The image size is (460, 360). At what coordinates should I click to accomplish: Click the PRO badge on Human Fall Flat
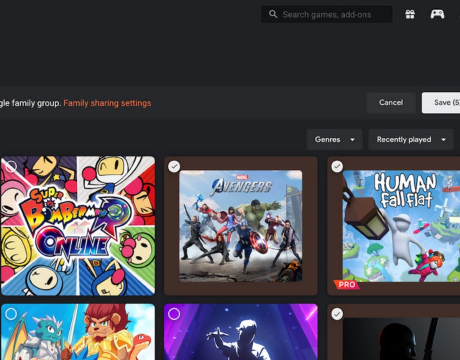(x=346, y=285)
